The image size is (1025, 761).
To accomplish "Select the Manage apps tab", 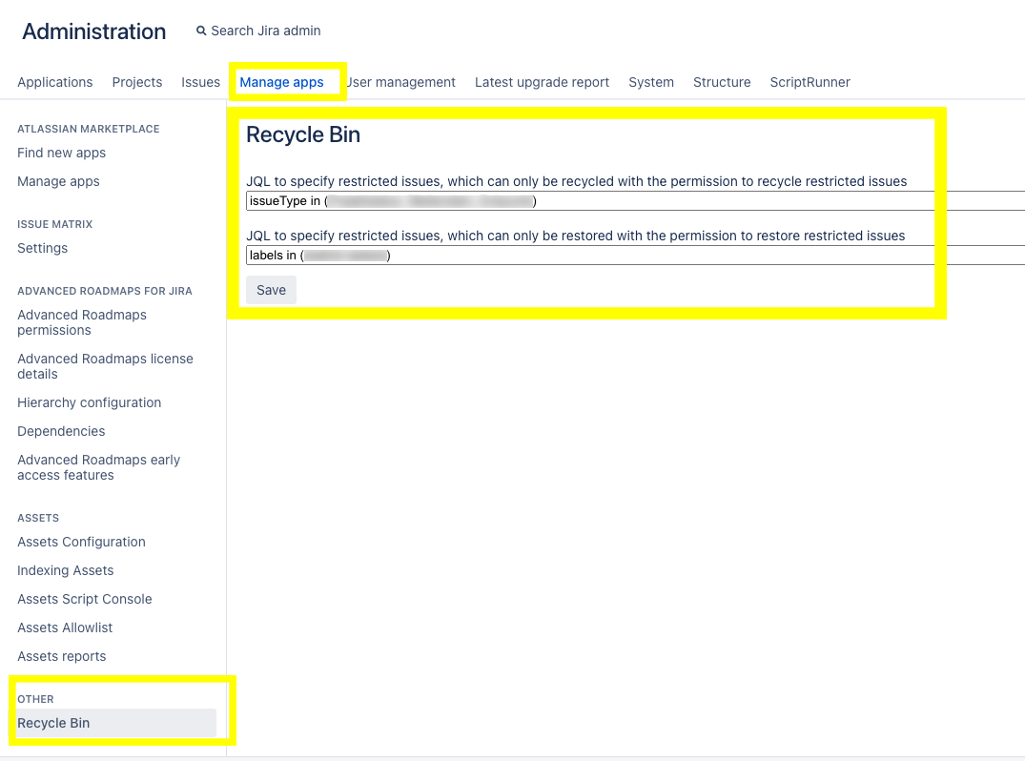I will (x=281, y=82).
